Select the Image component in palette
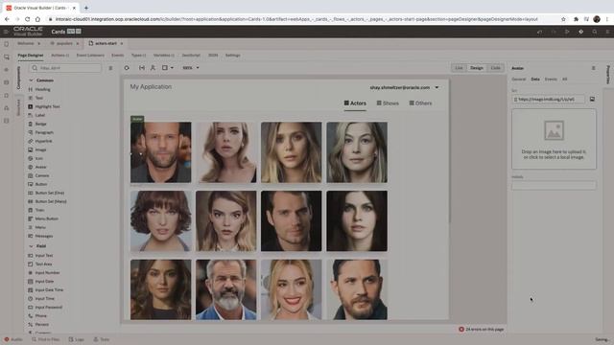Screen dimensions: 614x345 point(37,149)
